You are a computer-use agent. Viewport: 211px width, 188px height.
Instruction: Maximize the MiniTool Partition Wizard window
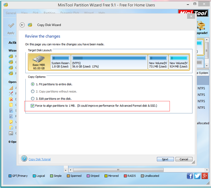click(x=195, y=4)
